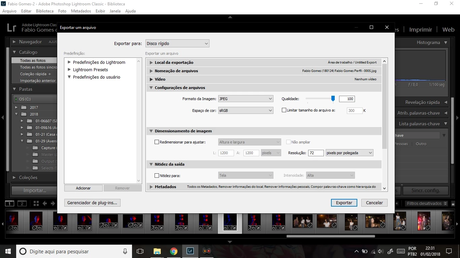Open the Arquivo menu

click(9, 11)
